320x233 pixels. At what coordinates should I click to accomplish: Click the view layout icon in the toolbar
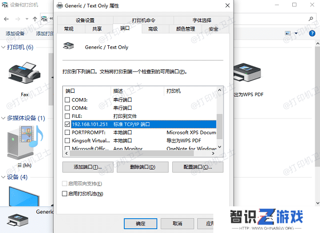(288, 33)
